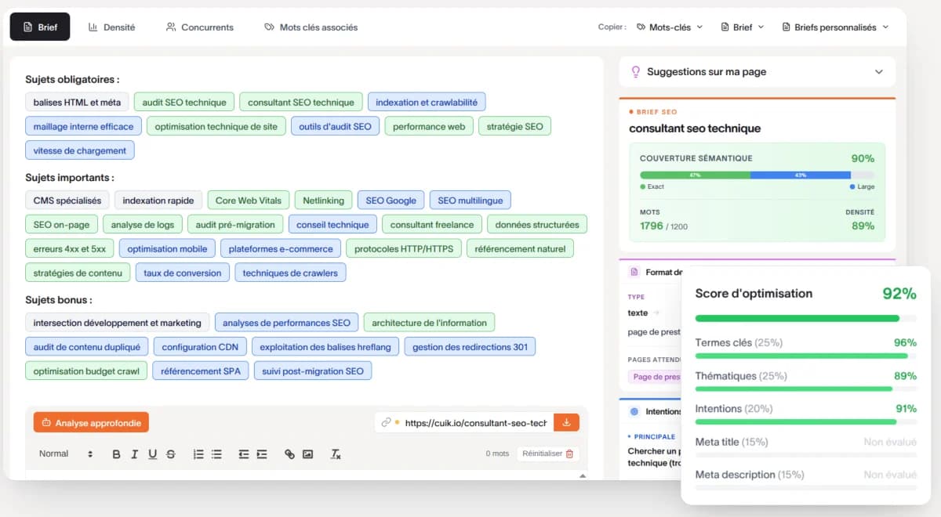Select the 'balises HTML et méta' tag
This screenshot has width=941, height=517.
pos(77,102)
